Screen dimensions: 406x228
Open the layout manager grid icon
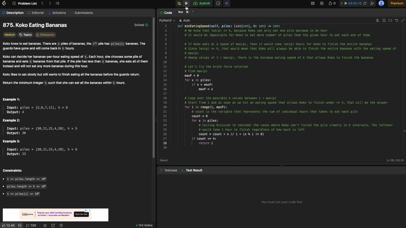(313, 3)
